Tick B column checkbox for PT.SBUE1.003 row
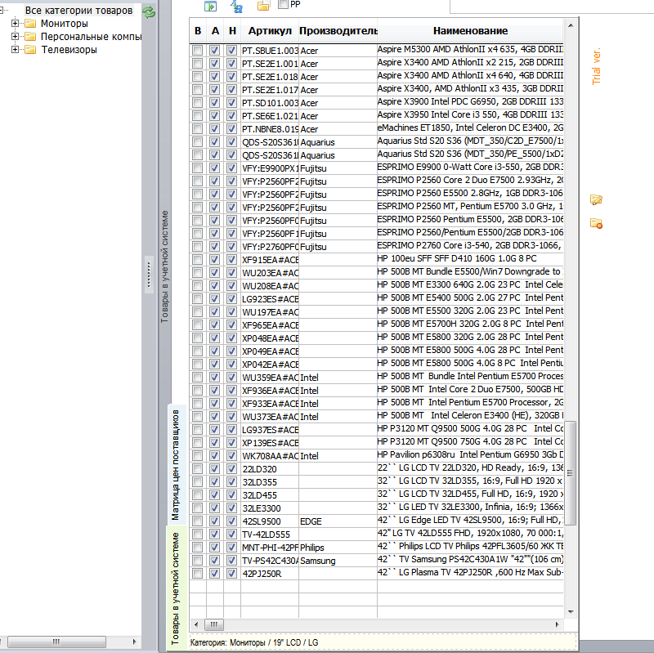The width and height of the screenshot is (654, 653). coord(197,51)
